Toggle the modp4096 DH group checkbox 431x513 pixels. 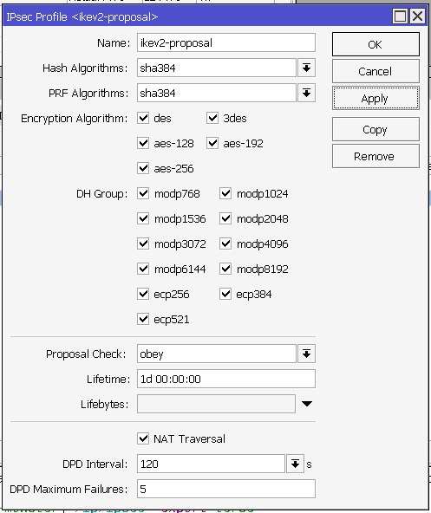(x=225, y=244)
